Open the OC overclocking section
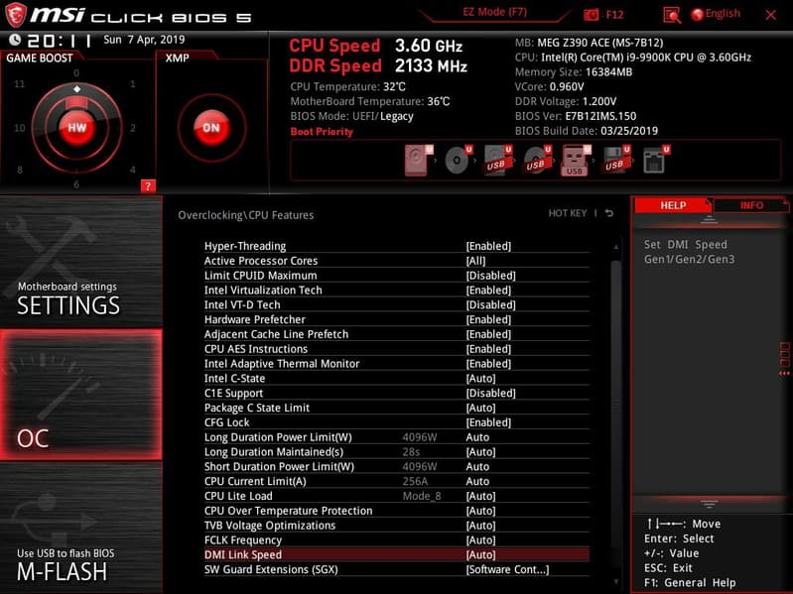This screenshot has width=793, height=594. [81, 395]
